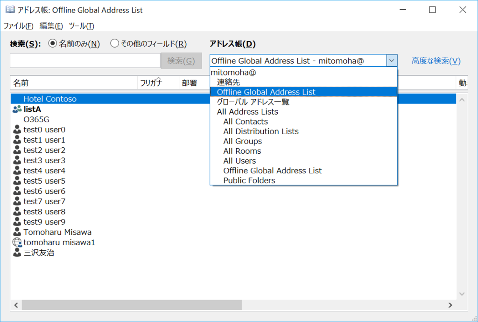Select the listA entry name
Image resolution: width=478 pixels, height=322 pixels.
[x=32, y=109]
